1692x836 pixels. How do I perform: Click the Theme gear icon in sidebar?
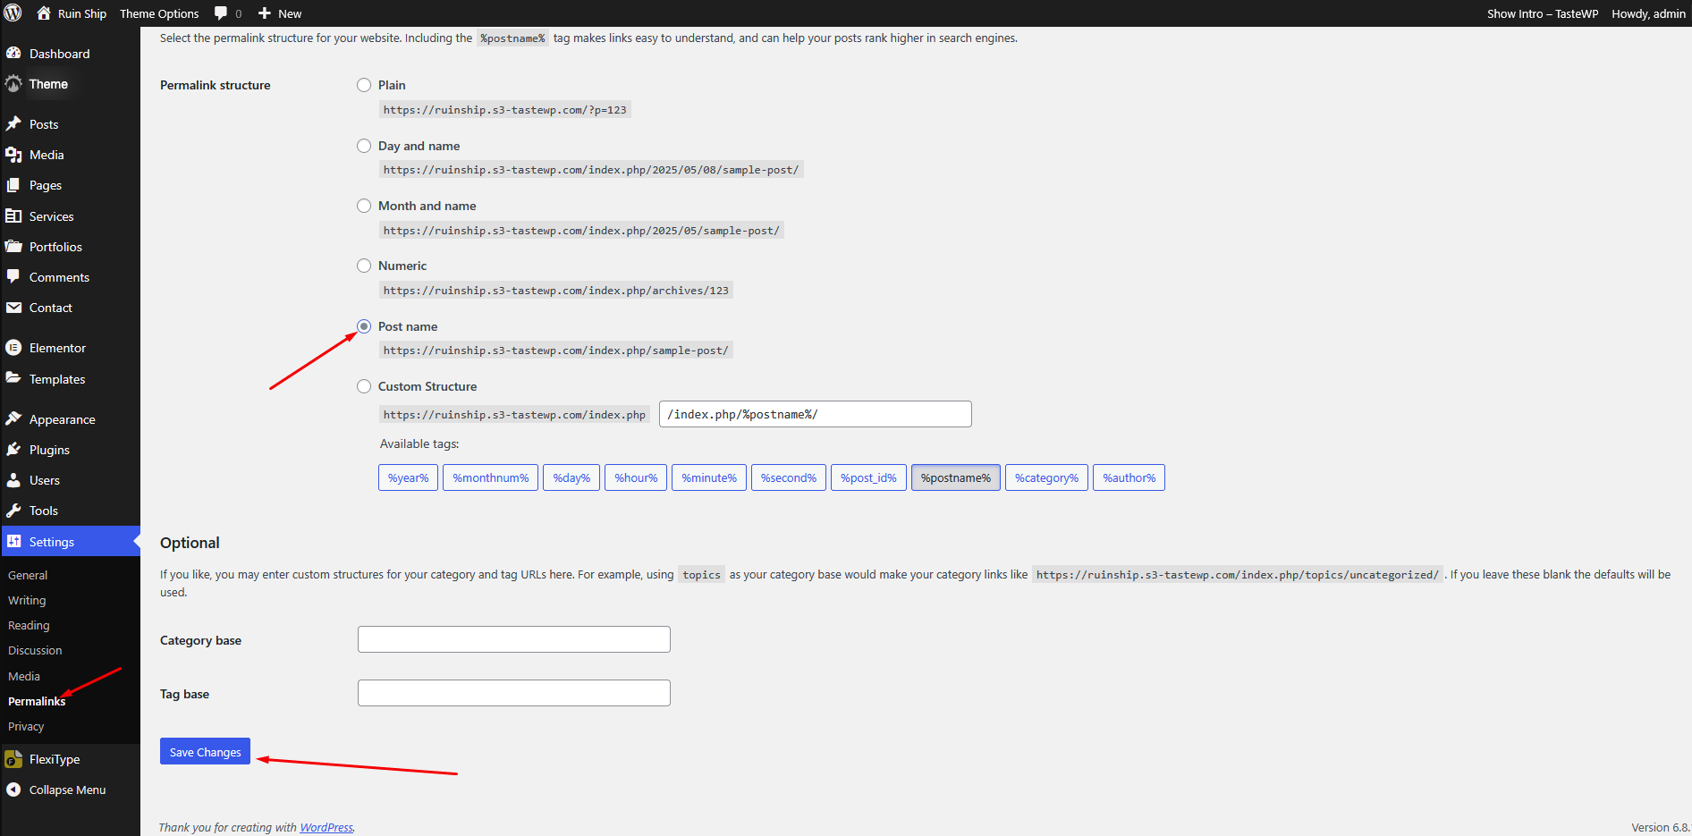[x=13, y=84]
